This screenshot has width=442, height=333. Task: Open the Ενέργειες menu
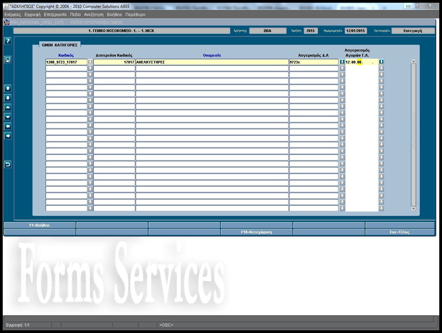pyautogui.click(x=13, y=15)
